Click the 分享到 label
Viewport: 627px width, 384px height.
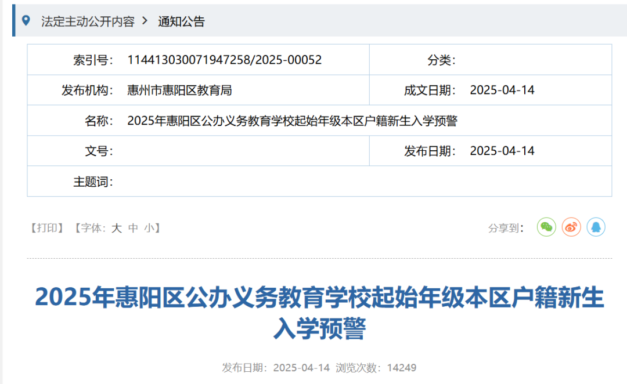click(506, 228)
